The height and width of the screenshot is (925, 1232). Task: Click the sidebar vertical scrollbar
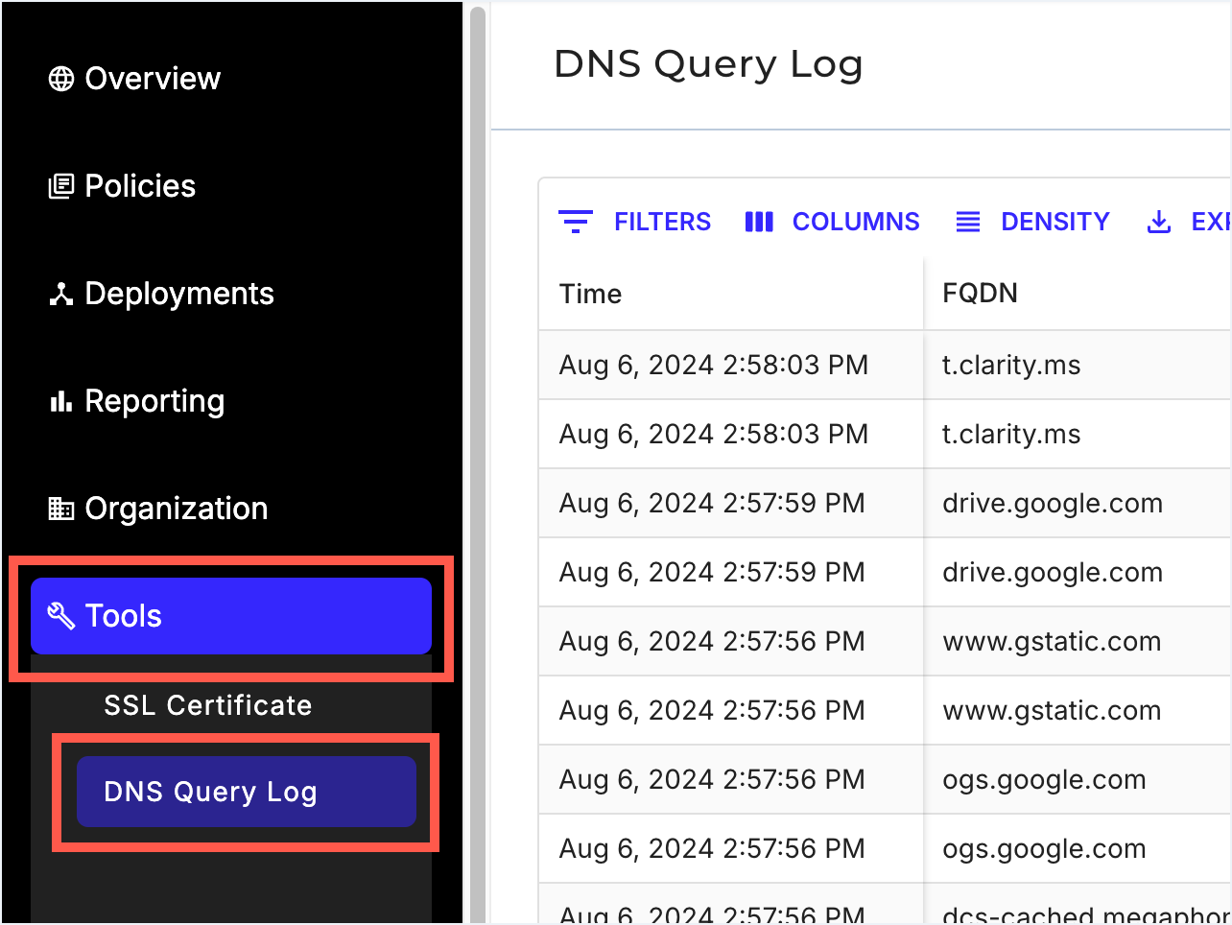click(x=477, y=461)
